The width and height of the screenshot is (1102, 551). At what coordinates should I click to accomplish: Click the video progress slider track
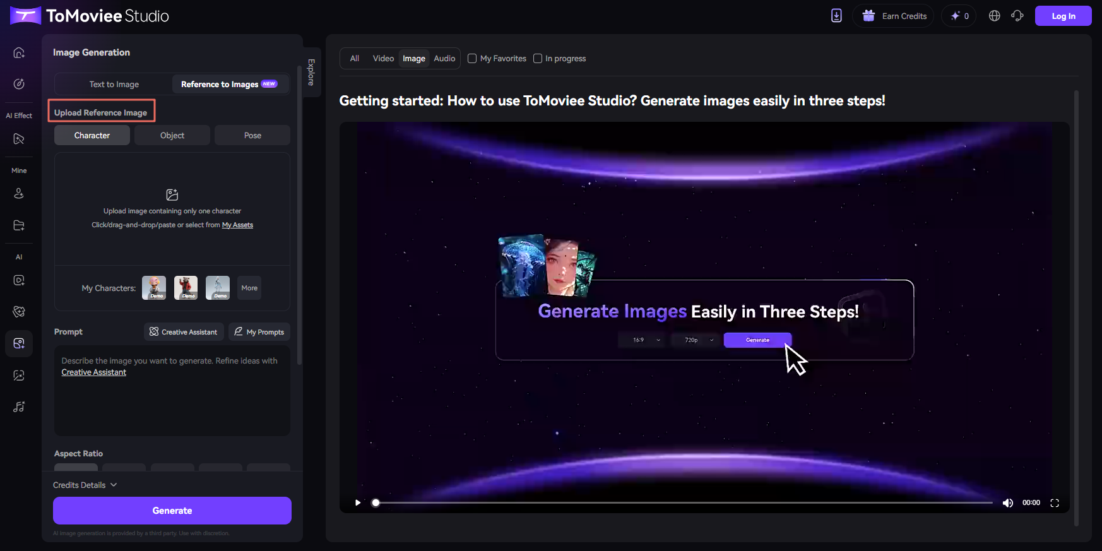(x=682, y=503)
